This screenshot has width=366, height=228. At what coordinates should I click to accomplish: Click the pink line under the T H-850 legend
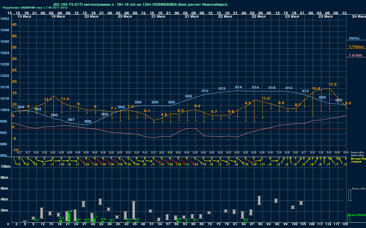pyautogui.click(x=356, y=57)
